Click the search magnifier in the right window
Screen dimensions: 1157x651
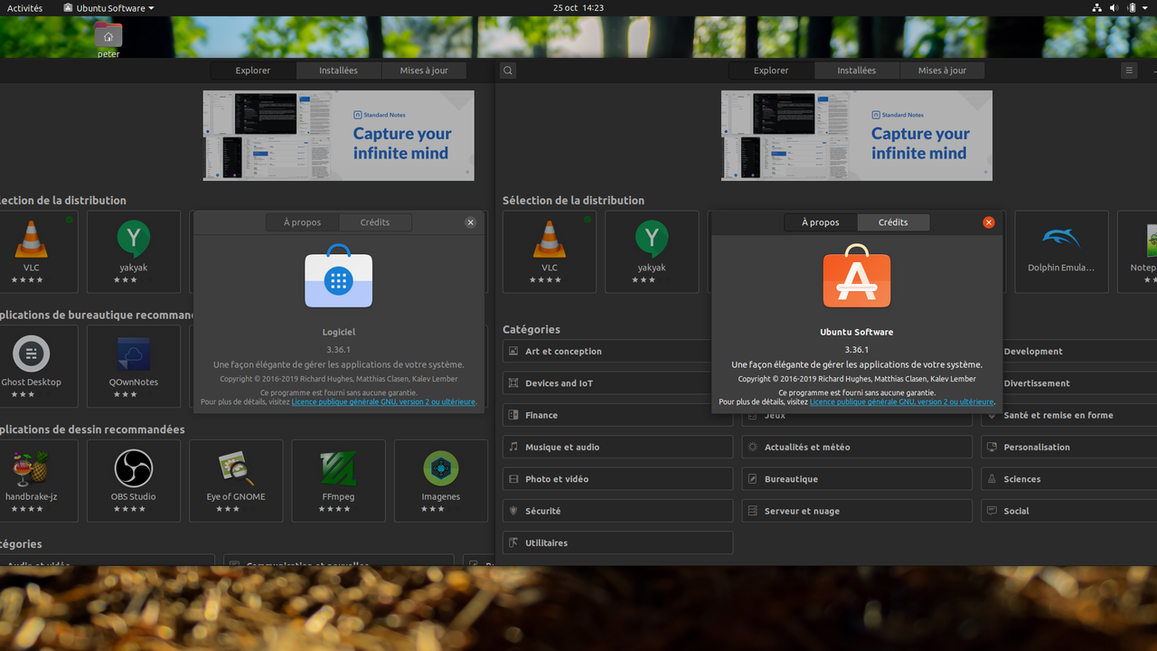click(508, 71)
